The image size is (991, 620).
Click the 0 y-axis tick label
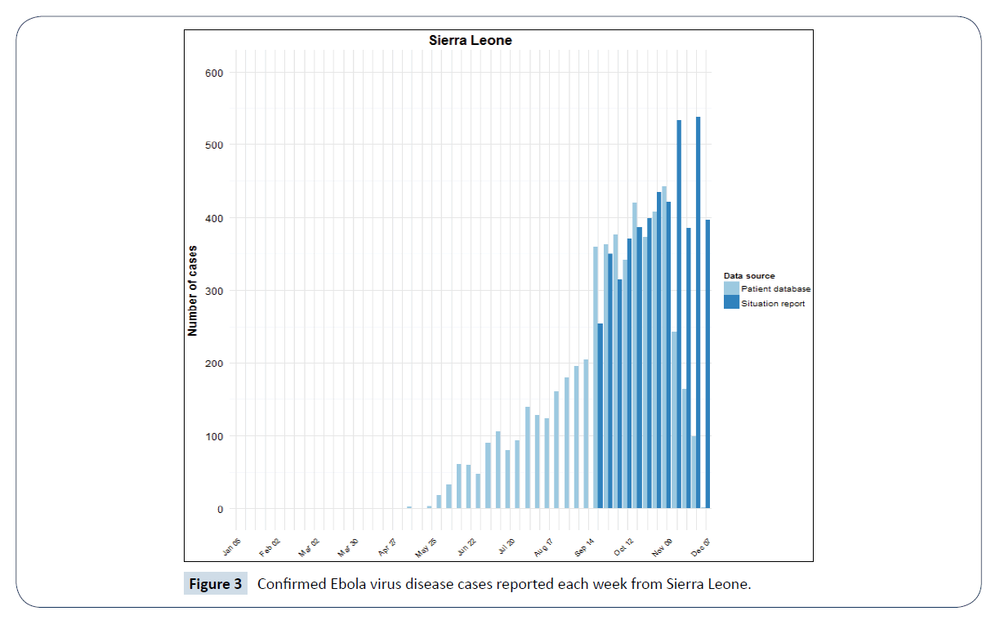(x=219, y=509)
